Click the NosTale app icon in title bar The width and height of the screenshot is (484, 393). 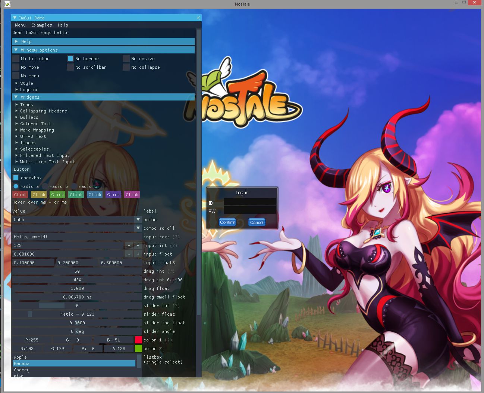click(x=7, y=4)
